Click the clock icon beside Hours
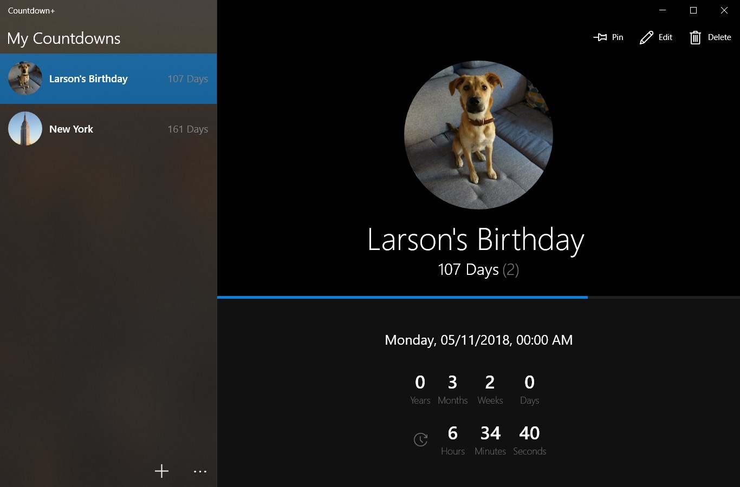This screenshot has height=487, width=740. click(421, 439)
